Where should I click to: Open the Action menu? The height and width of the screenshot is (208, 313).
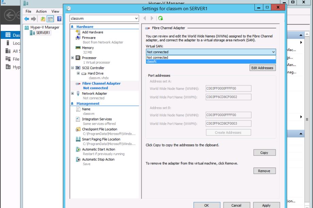(41, 11)
